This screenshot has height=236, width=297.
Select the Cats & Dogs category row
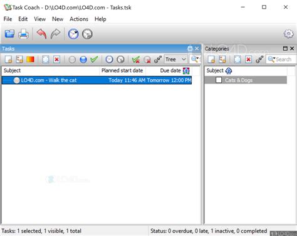coord(246,80)
